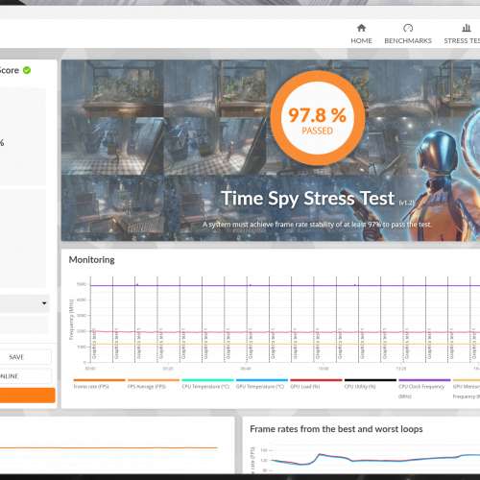
Task: Click the Monitoring section heading
Action: [x=92, y=259]
